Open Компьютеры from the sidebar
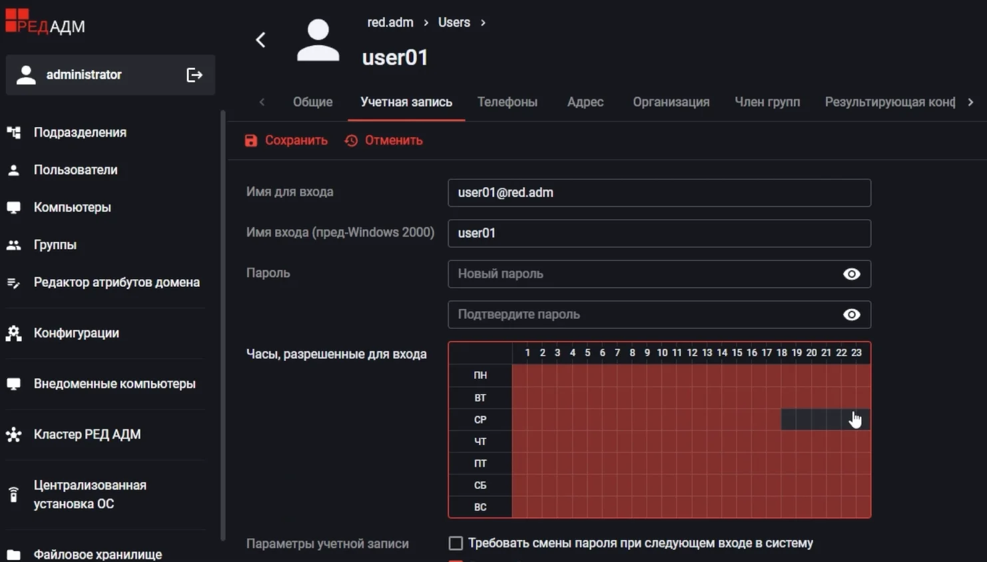This screenshot has height=562, width=987. [72, 207]
